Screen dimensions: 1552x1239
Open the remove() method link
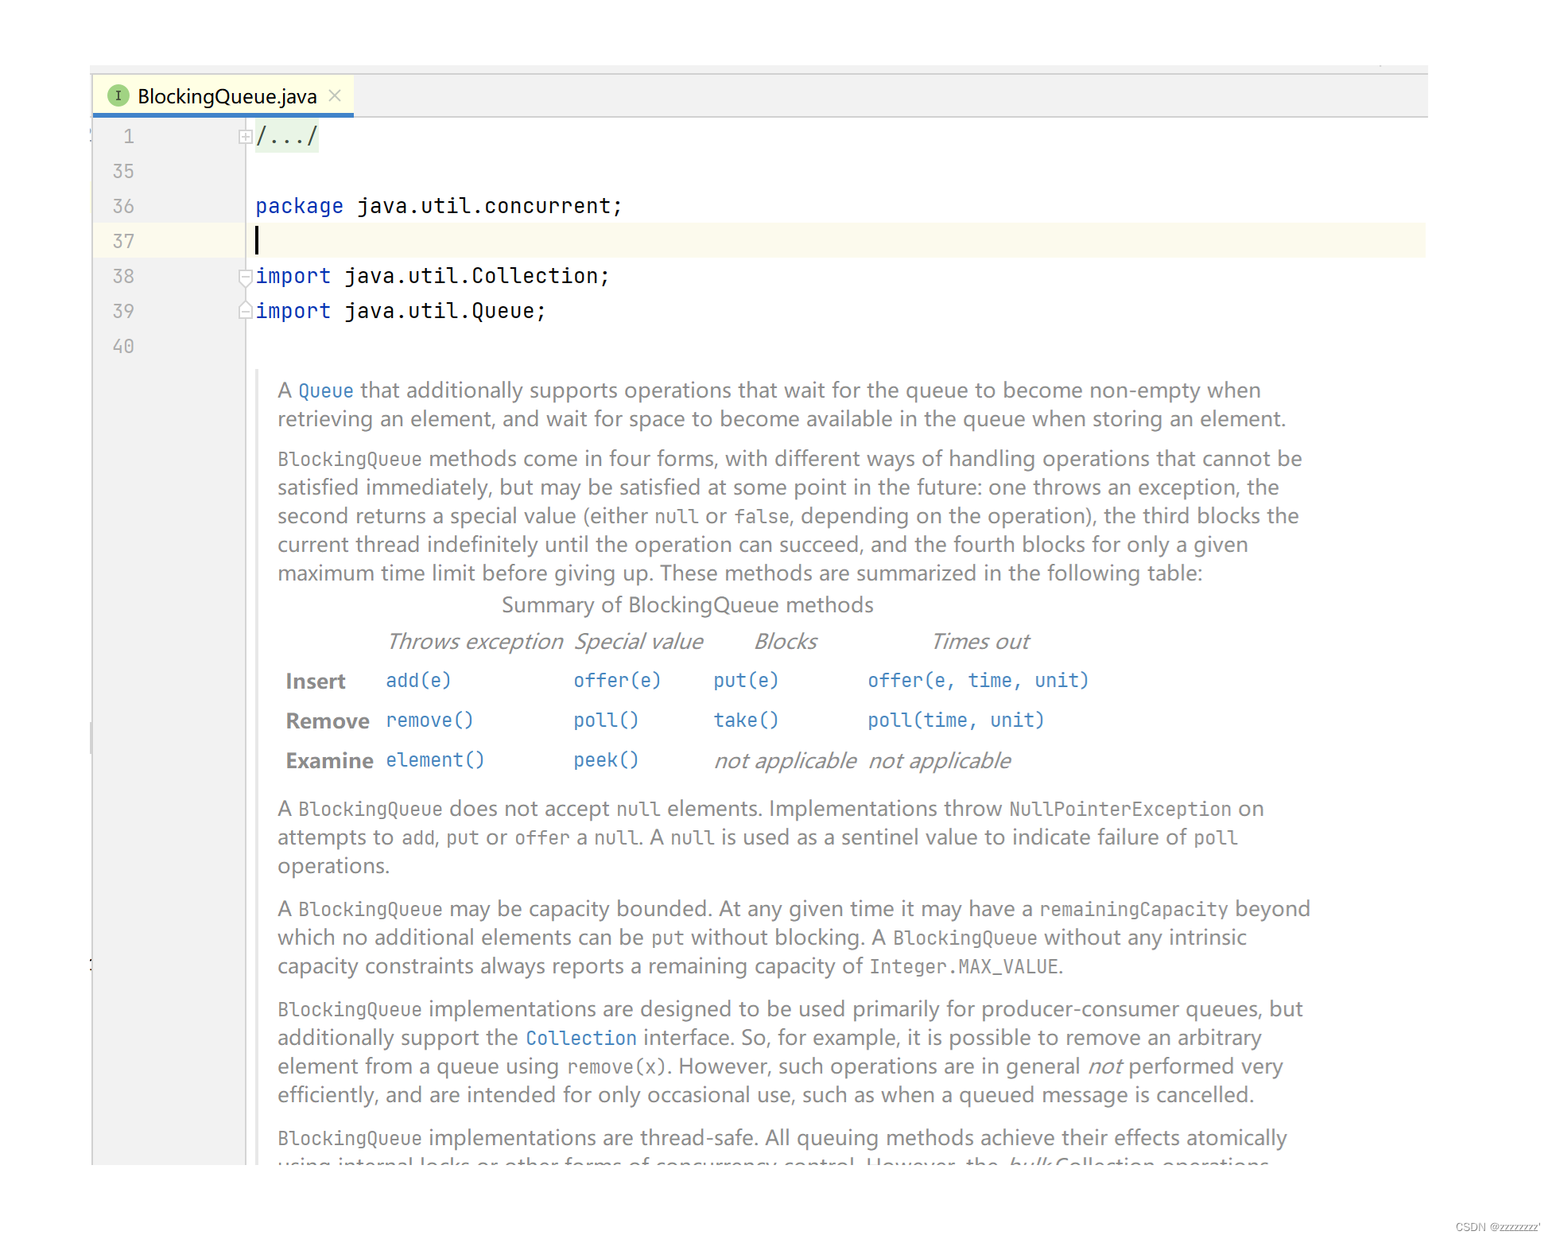tap(429, 720)
